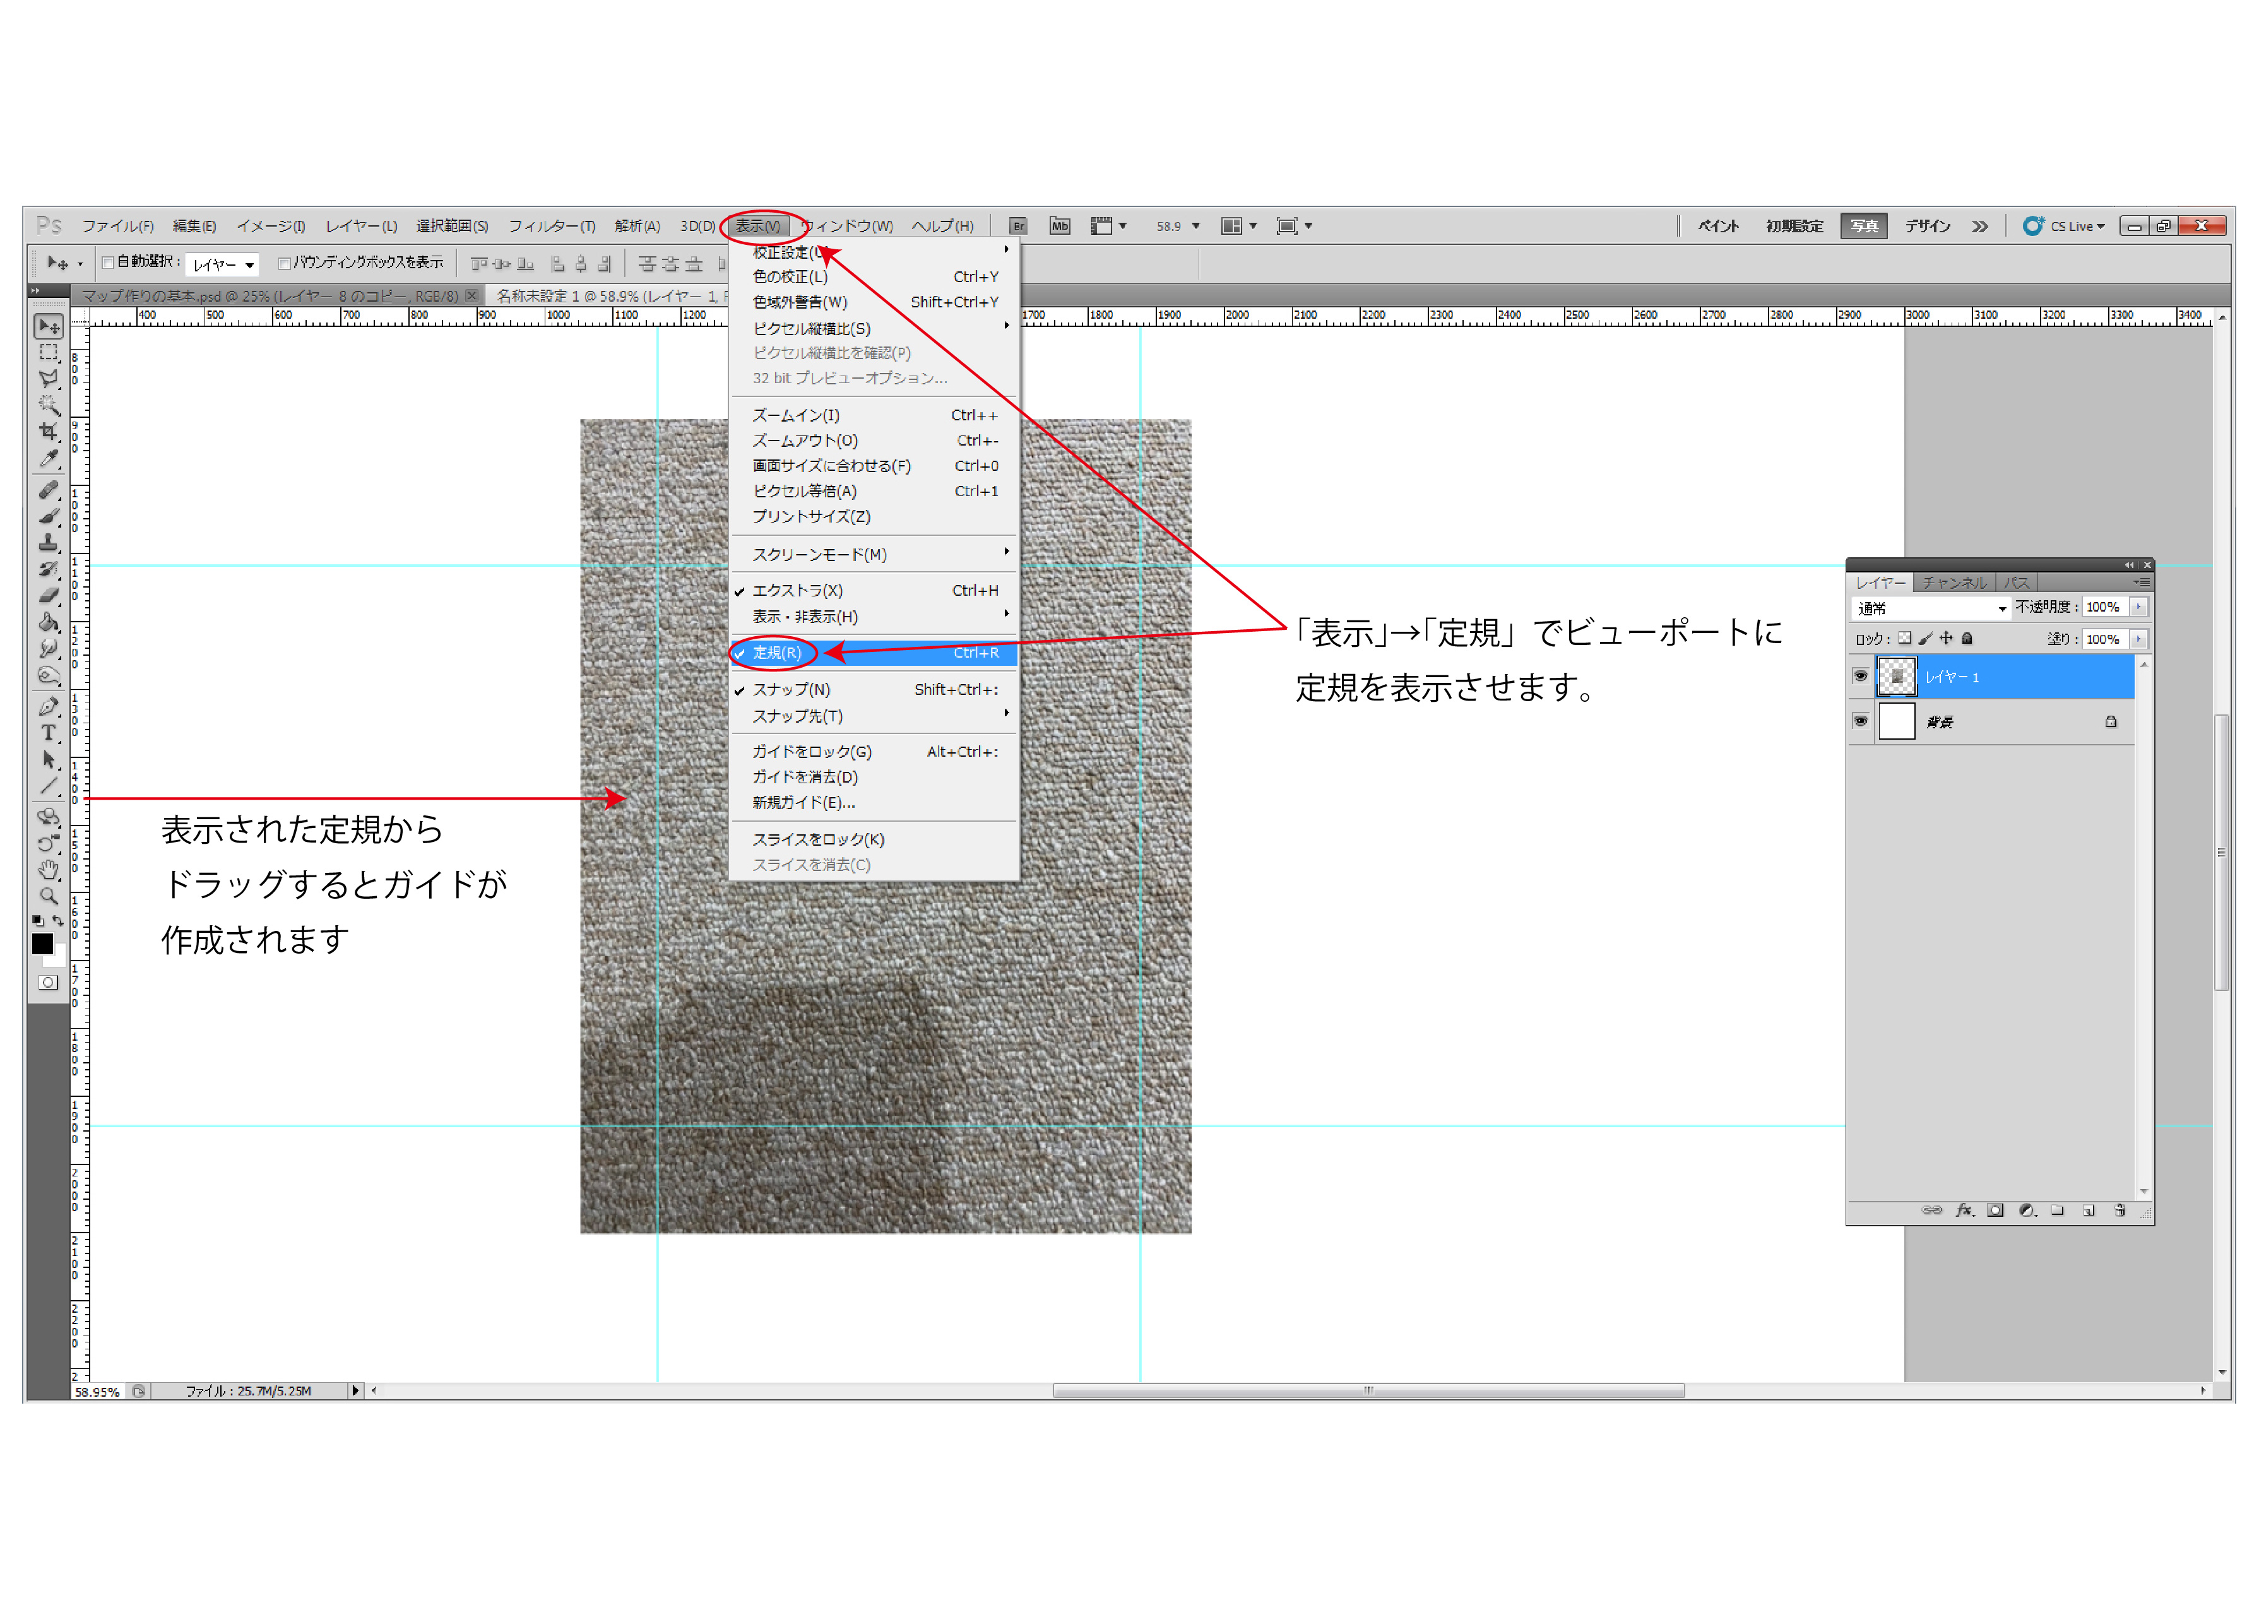Select the Horizontal Type tool

(x=47, y=733)
